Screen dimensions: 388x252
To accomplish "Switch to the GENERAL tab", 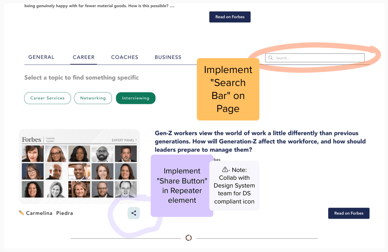I will point(41,57).
